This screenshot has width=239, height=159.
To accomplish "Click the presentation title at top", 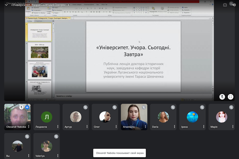I will point(39,5).
